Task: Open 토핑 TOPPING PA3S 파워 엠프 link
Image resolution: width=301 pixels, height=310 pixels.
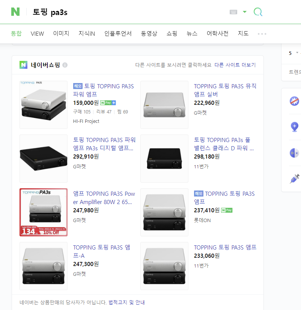Action: click(x=104, y=90)
